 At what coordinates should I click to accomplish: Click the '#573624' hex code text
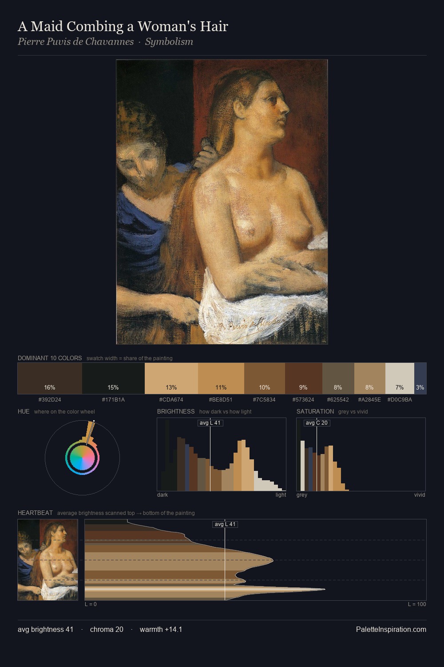304,400
